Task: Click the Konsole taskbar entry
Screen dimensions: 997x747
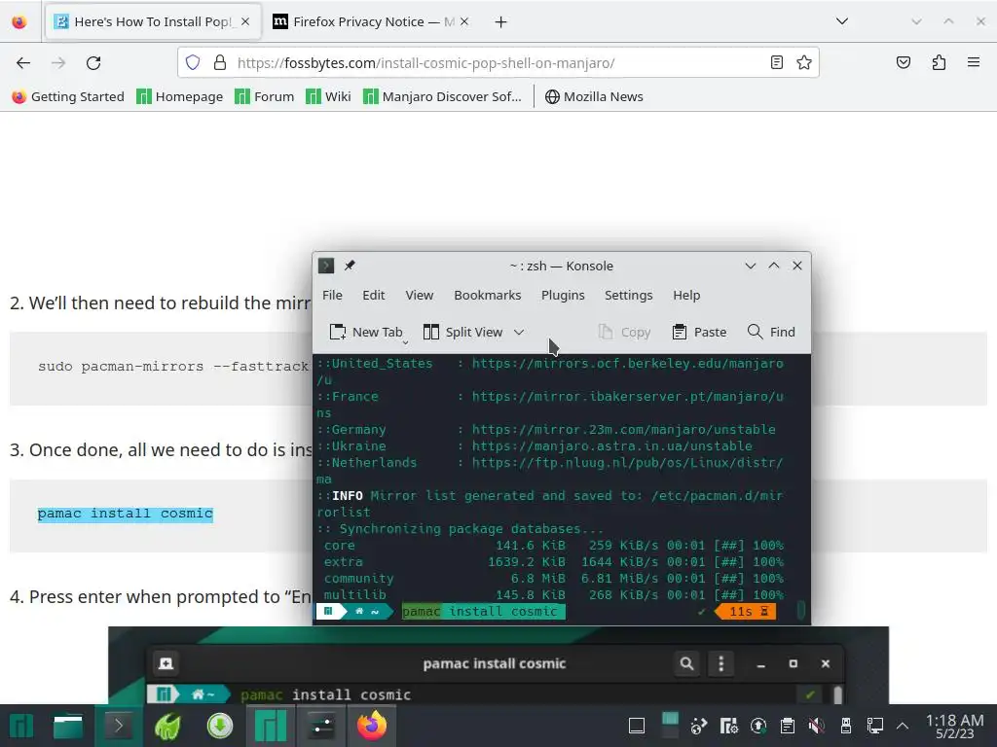Action: pos(118,726)
